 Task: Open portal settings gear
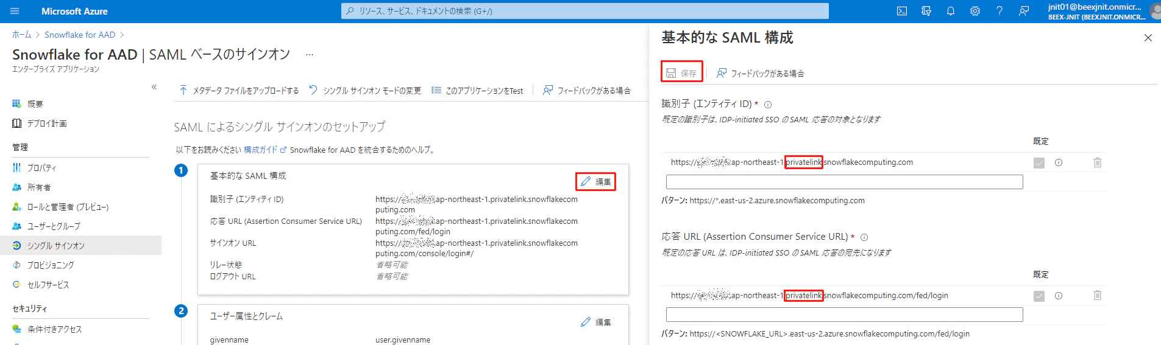click(975, 11)
